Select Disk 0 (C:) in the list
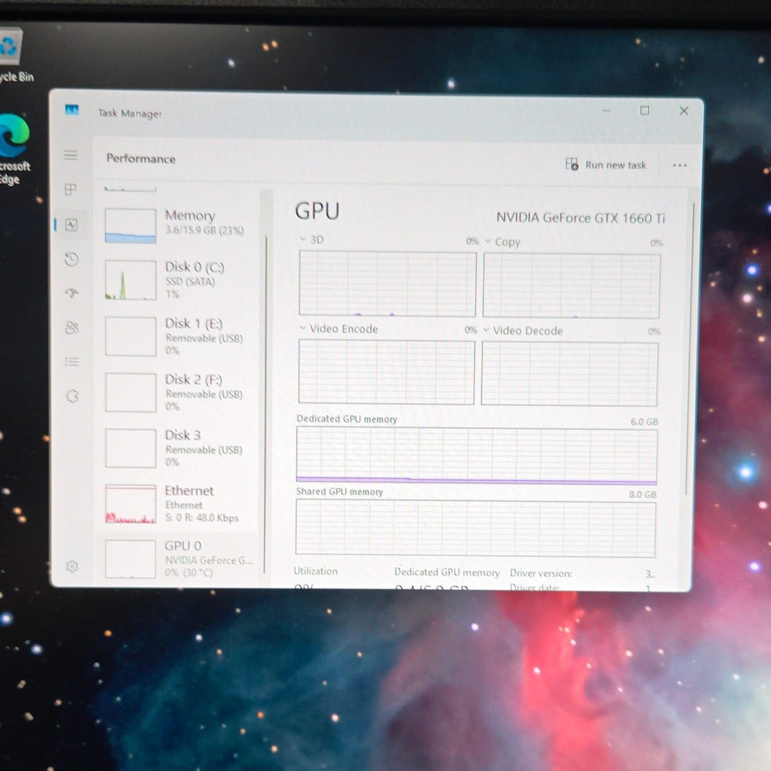Image resolution: width=771 pixels, height=771 pixels. [x=179, y=280]
